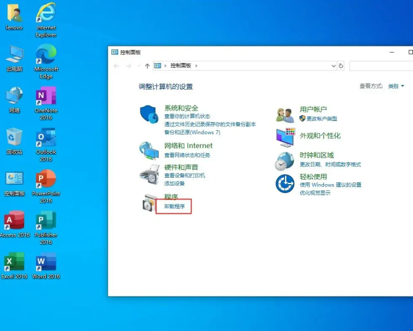The width and height of the screenshot is (413, 331).
Task: Click the up-level arrow in navigation bar
Action: [147, 66]
